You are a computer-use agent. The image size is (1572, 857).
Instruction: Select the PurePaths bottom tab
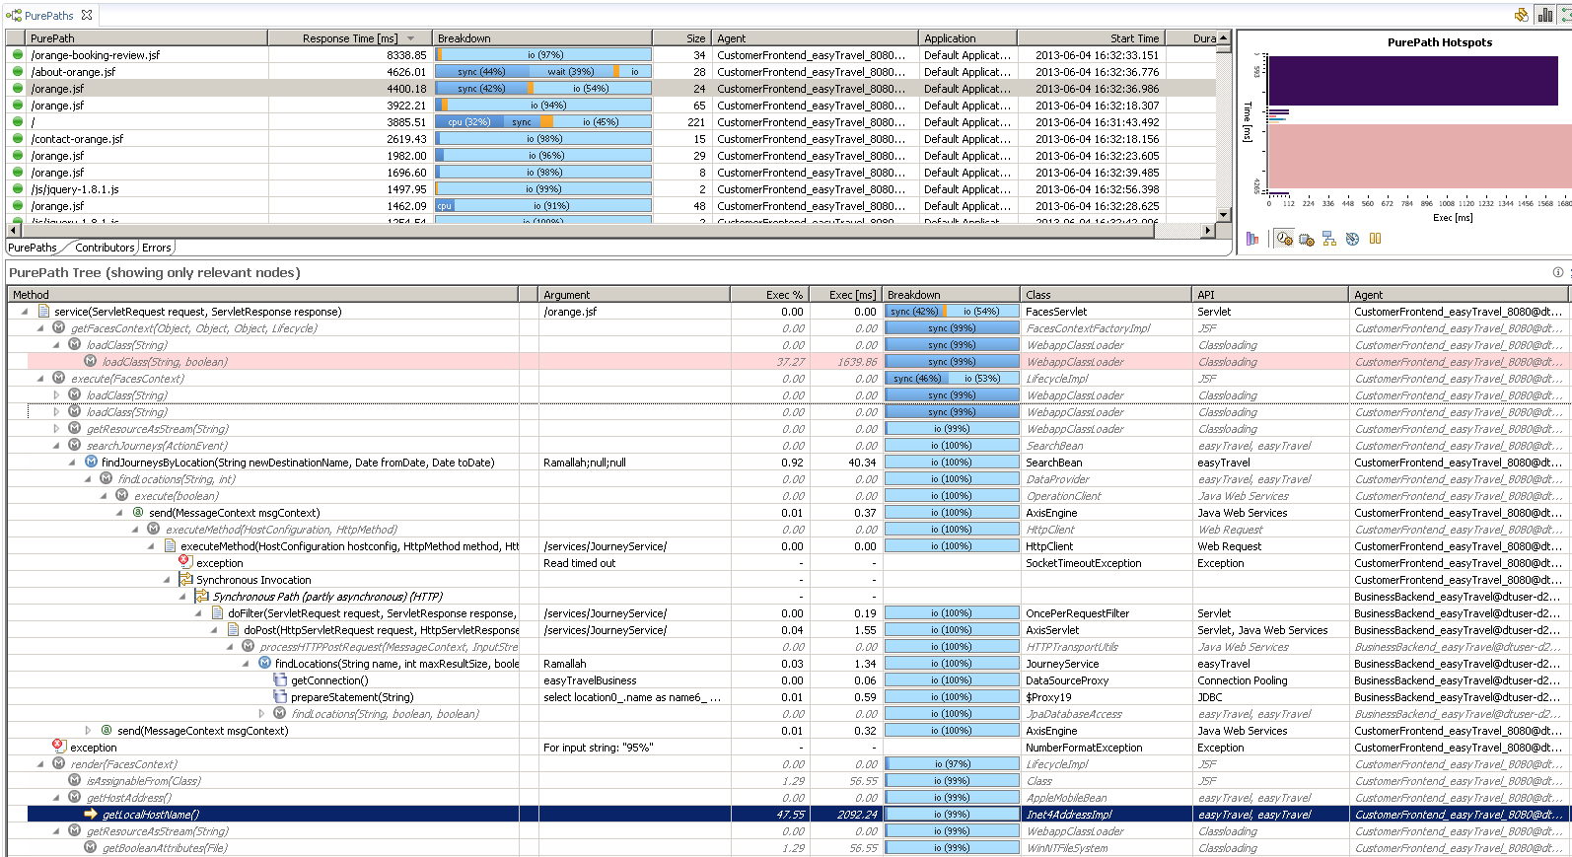33,248
